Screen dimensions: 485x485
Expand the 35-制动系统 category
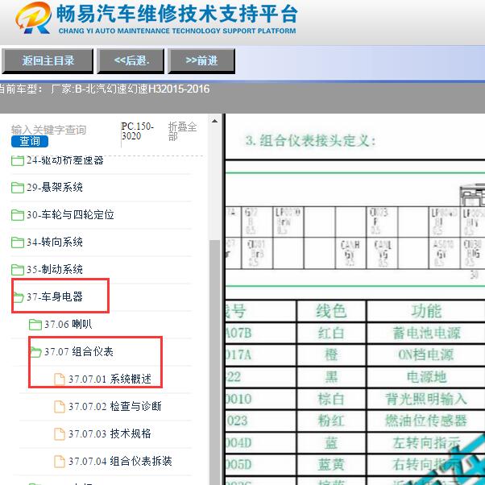(x=55, y=269)
